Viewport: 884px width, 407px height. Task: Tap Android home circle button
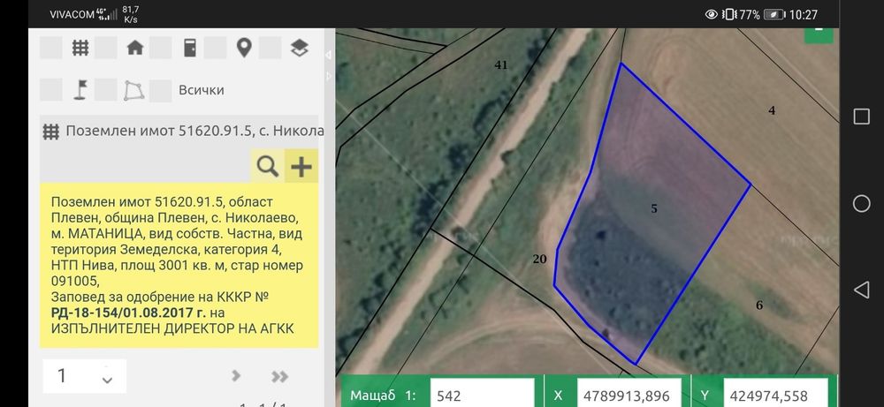(x=861, y=203)
